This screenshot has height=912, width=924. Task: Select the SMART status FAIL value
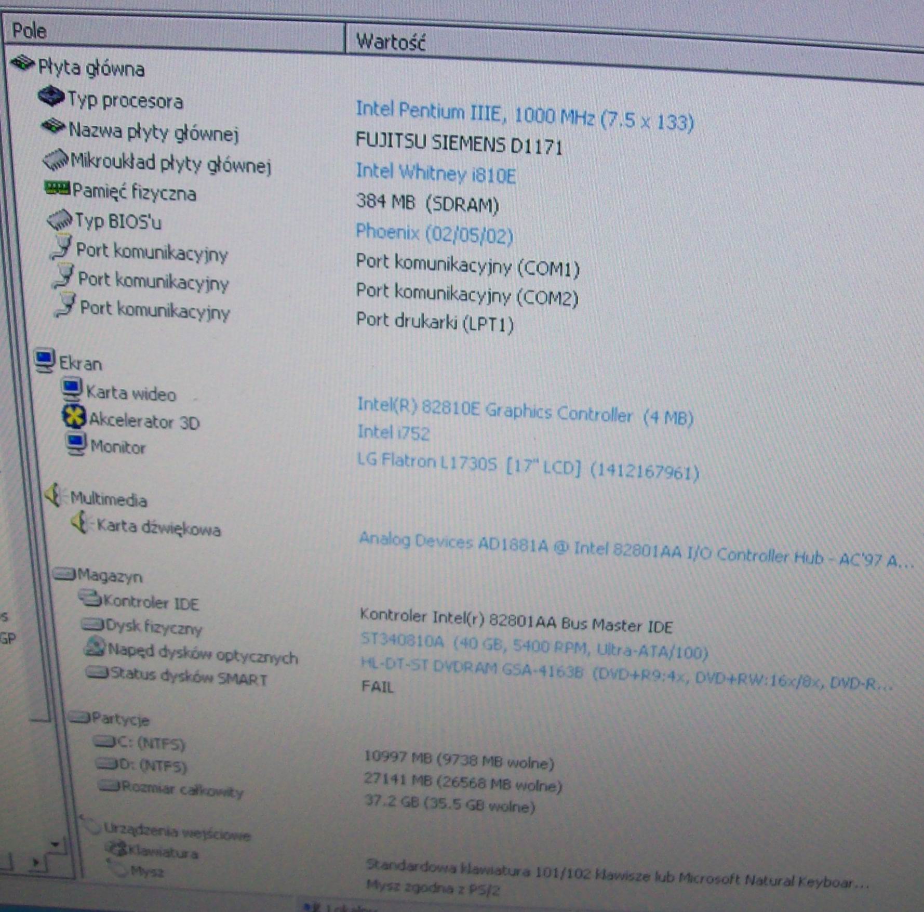click(x=377, y=687)
